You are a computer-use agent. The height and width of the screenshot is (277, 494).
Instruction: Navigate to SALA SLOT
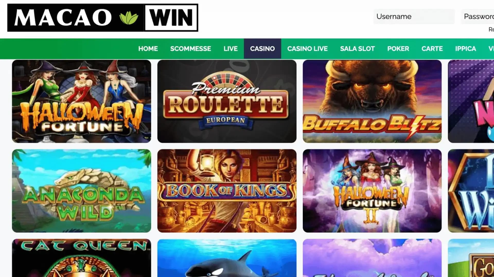(x=357, y=49)
